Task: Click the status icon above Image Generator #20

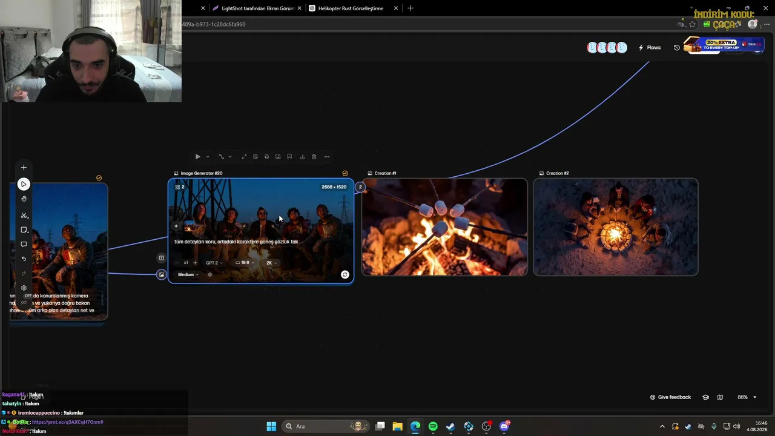Action: (345, 173)
